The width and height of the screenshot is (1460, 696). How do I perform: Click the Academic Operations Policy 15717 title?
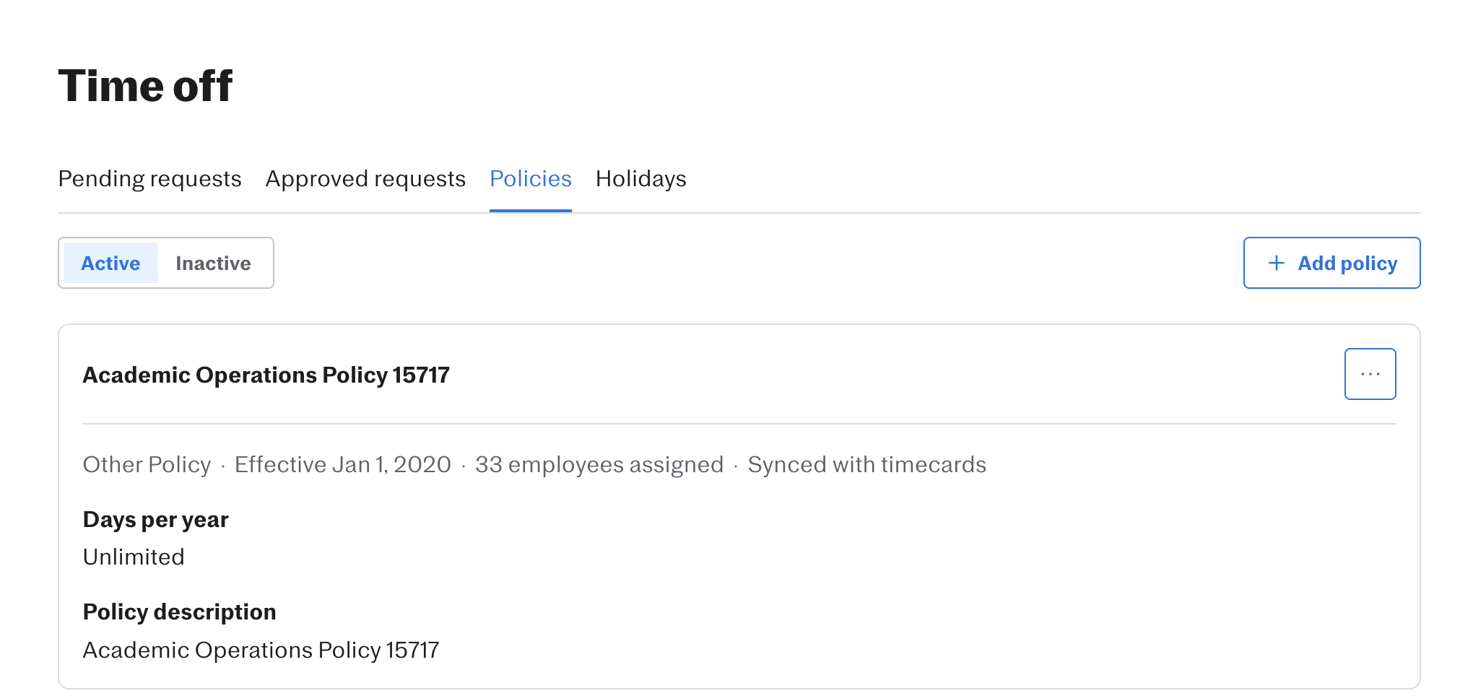[x=266, y=375]
